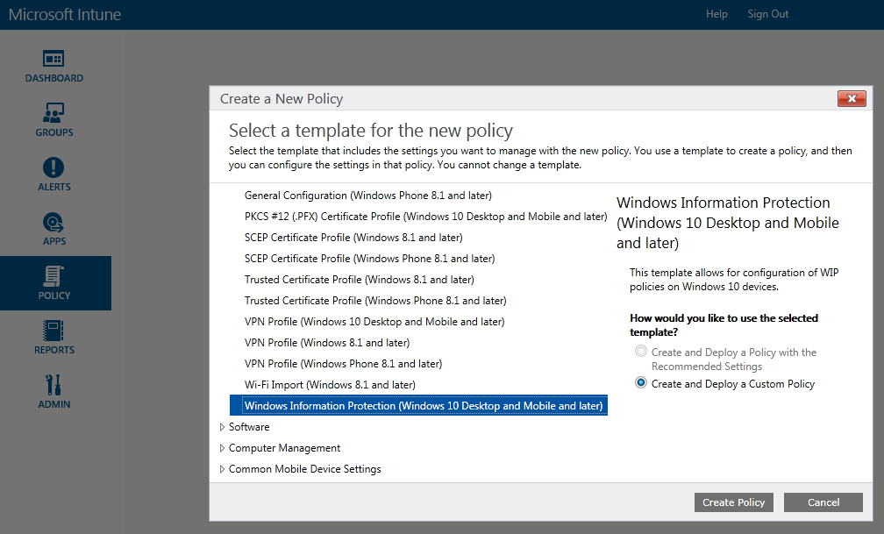Cancel the new policy dialog
The image size is (884, 534).
(x=823, y=502)
